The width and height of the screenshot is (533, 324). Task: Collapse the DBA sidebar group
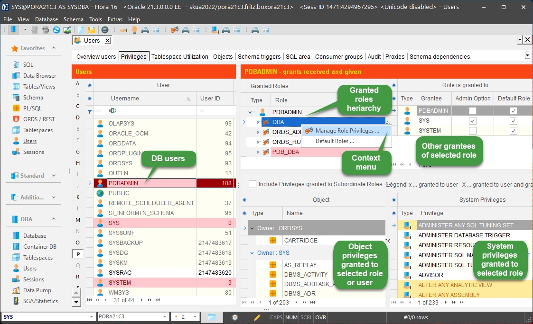click(x=53, y=219)
